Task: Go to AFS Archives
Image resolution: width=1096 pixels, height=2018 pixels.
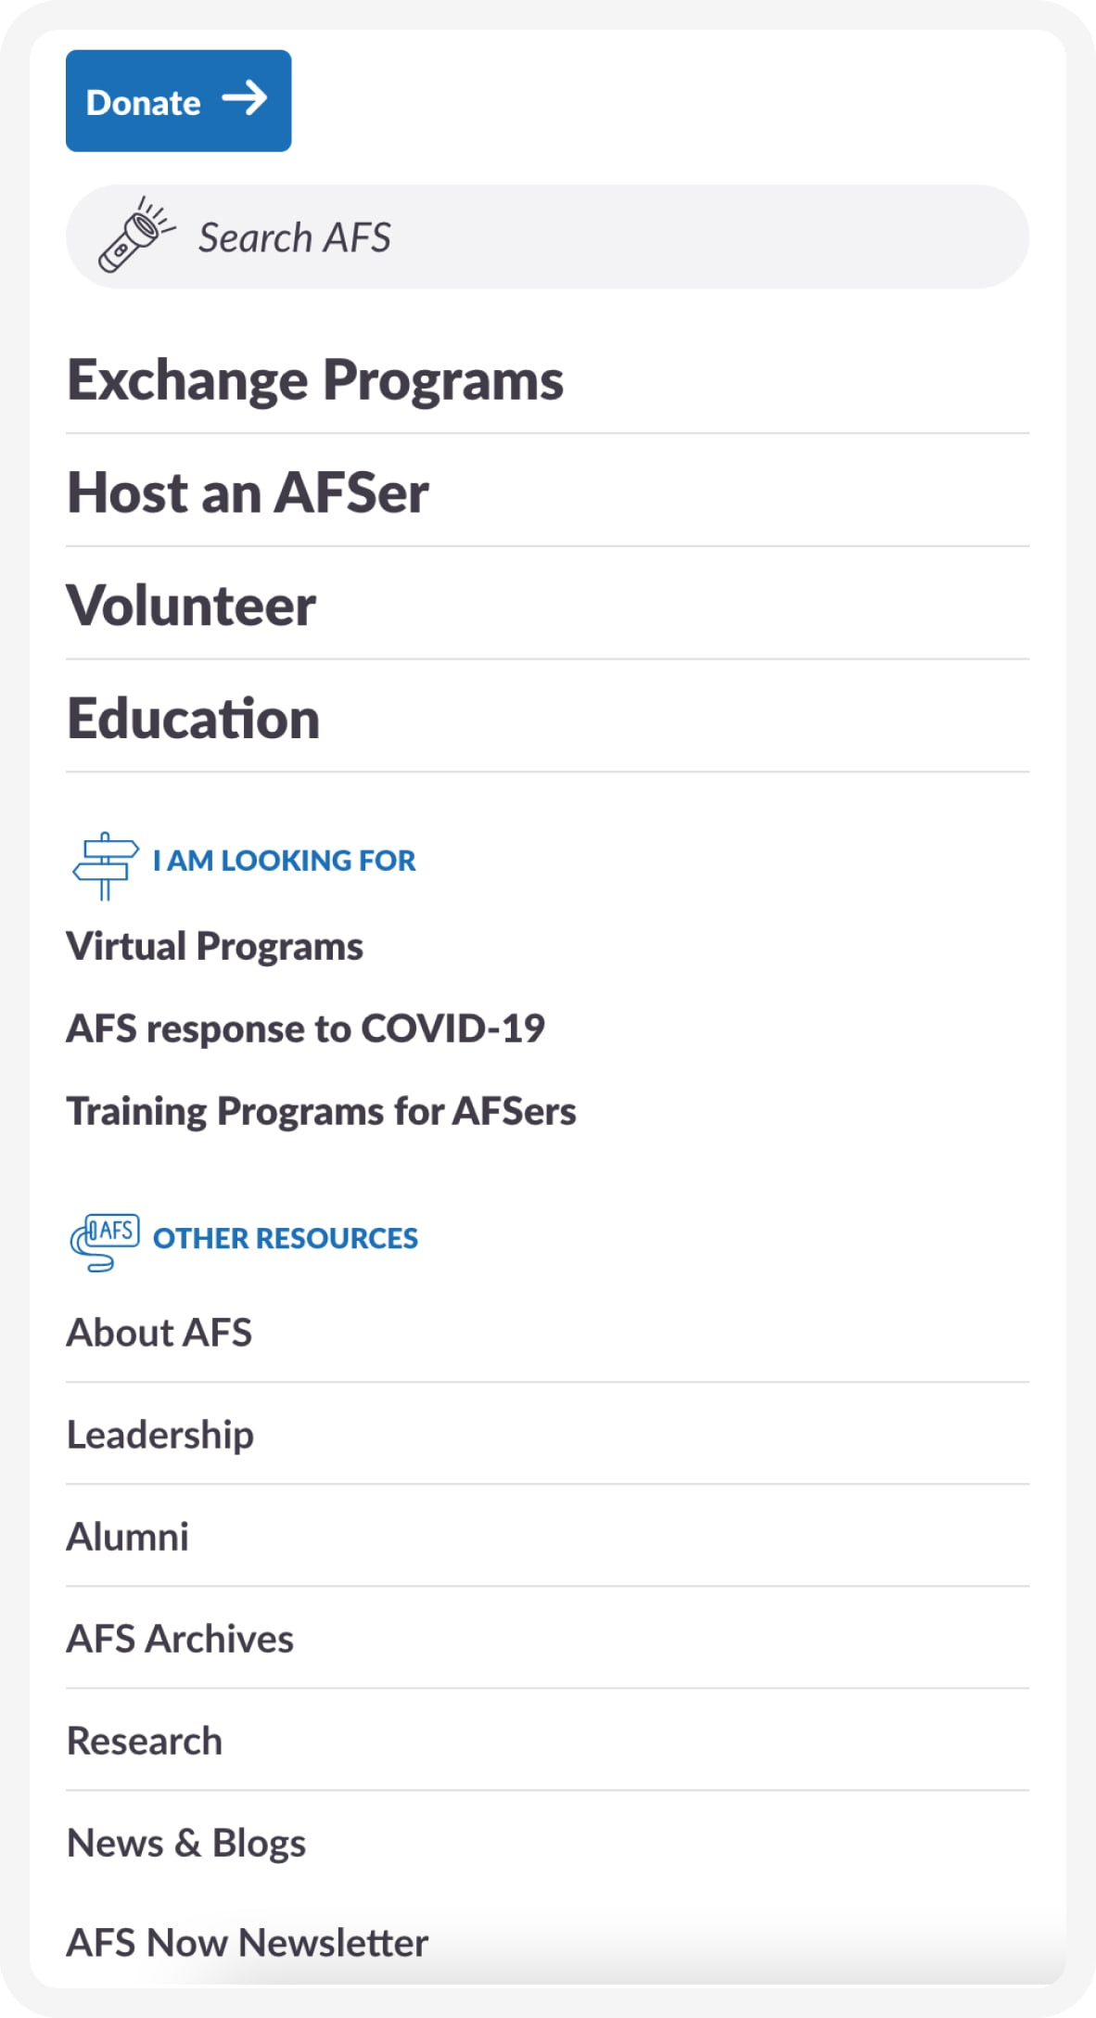Action: [x=547, y=1639]
